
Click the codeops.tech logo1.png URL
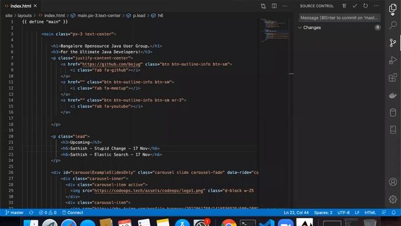coord(148,190)
